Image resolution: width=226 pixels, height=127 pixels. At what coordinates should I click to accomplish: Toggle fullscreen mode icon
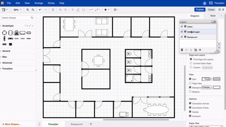click(220, 10)
